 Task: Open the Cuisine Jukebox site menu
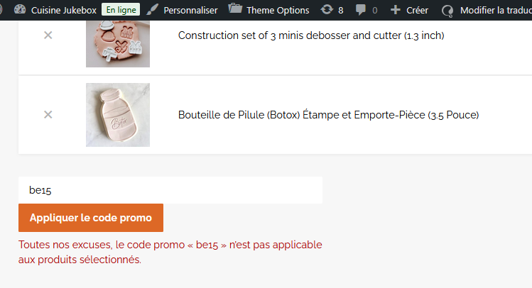(x=64, y=10)
